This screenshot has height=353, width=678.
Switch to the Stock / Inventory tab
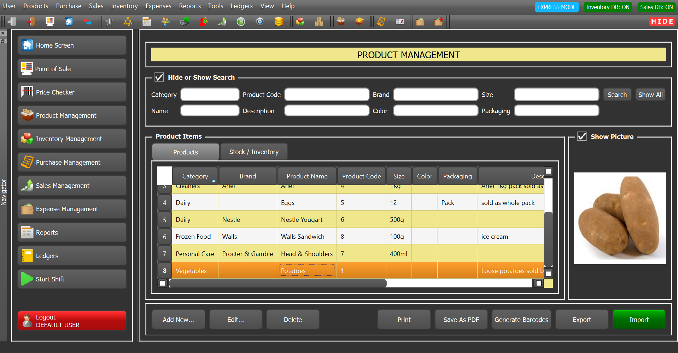pyautogui.click(x=254, y=152)
